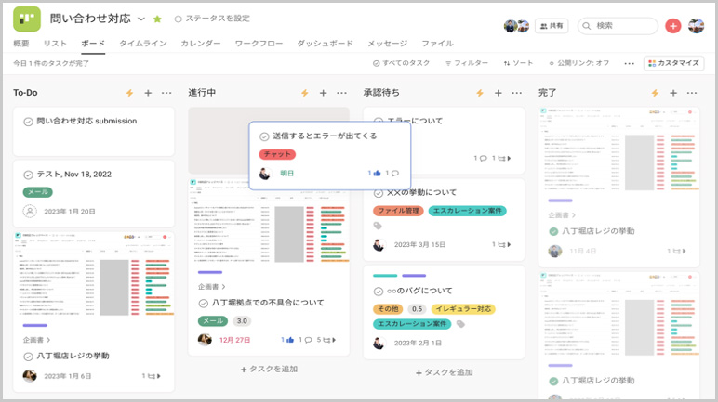
Task: Click the カスタマイズ button
Action: (x=673, y=63)
